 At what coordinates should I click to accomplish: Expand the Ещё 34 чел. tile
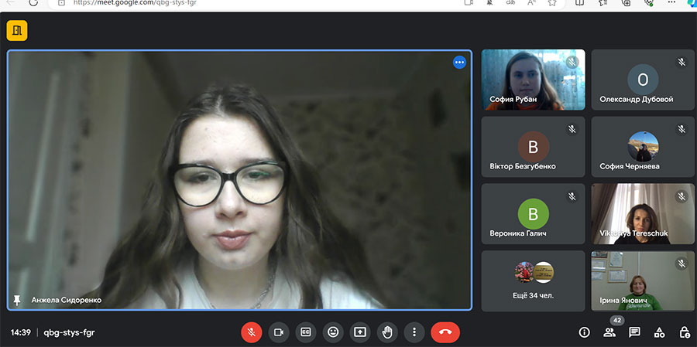(533, 281)
